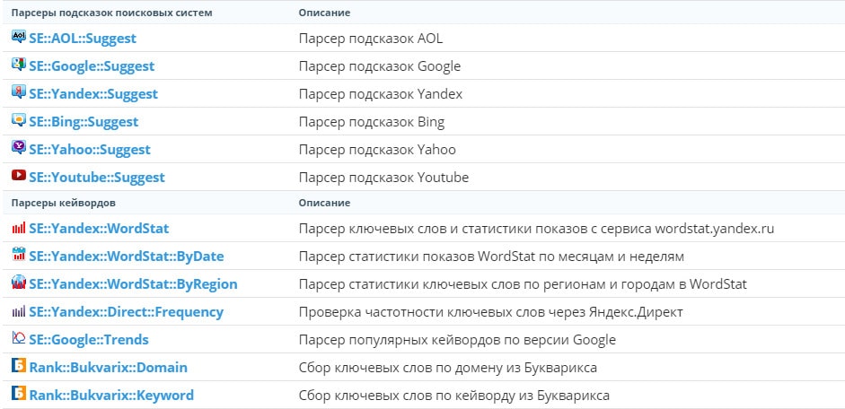This screenshot has width=845, height=409.
Task: Click the 'Парсеры кейвордов' section header
Action: click(64, 203)
